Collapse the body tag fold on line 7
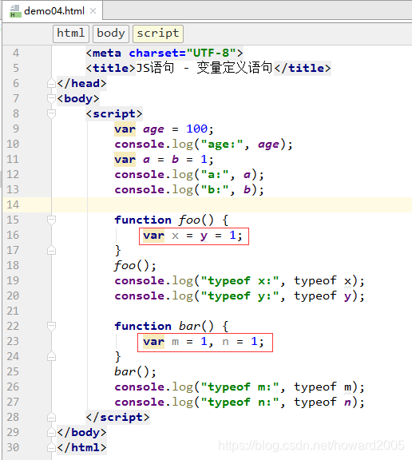The width and height of the screenshot is (412, 460). point(51,98)
